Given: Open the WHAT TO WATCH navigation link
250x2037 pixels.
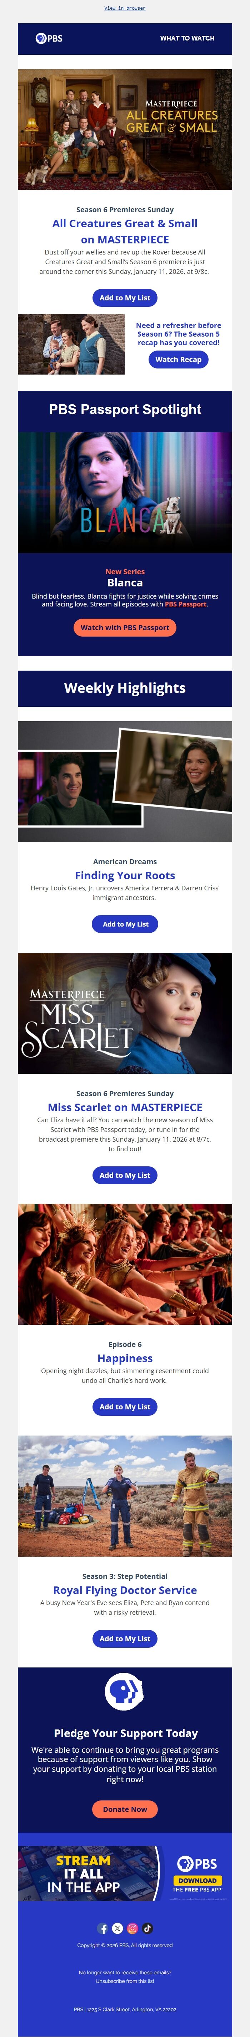Looking at the screenshot, I should [187, 37].
